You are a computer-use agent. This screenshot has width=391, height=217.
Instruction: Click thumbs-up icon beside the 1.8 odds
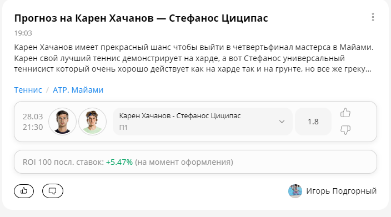(x=345, y=113)
